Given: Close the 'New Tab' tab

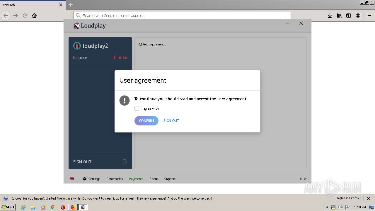Looking at the screenshot, I should point(61,5).
